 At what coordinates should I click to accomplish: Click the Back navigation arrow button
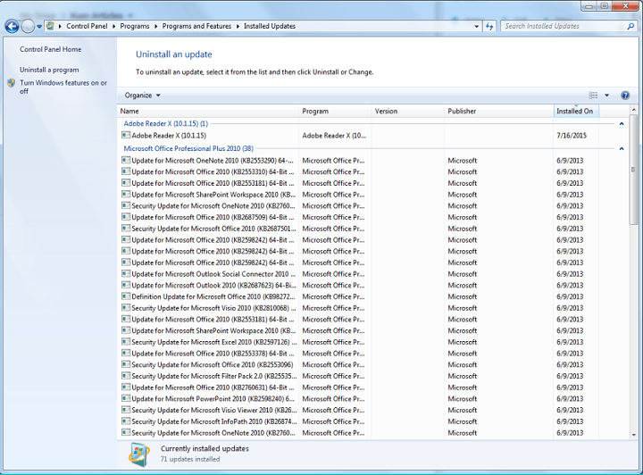tap(12, 27)
